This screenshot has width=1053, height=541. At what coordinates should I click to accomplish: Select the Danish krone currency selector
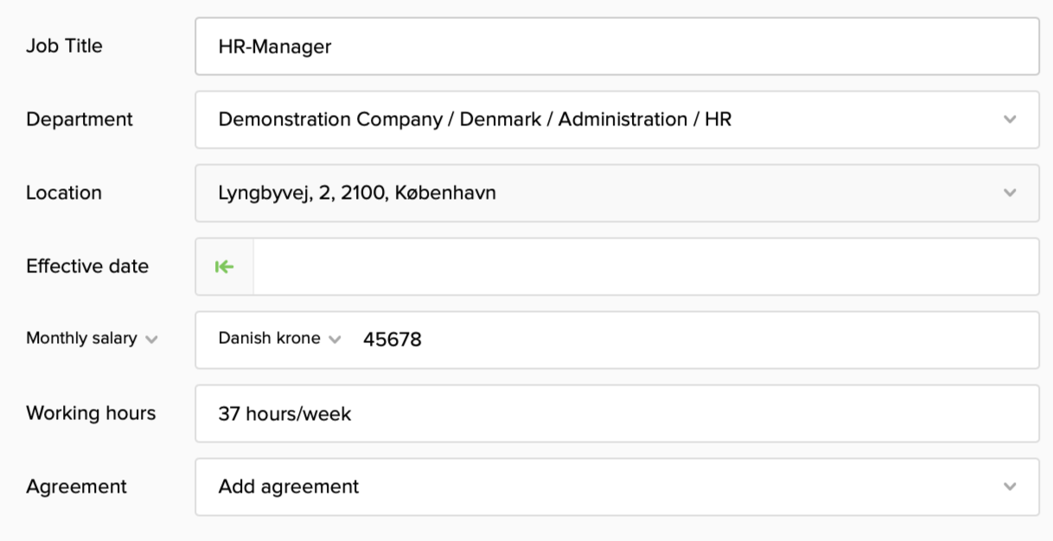[270, 339]
